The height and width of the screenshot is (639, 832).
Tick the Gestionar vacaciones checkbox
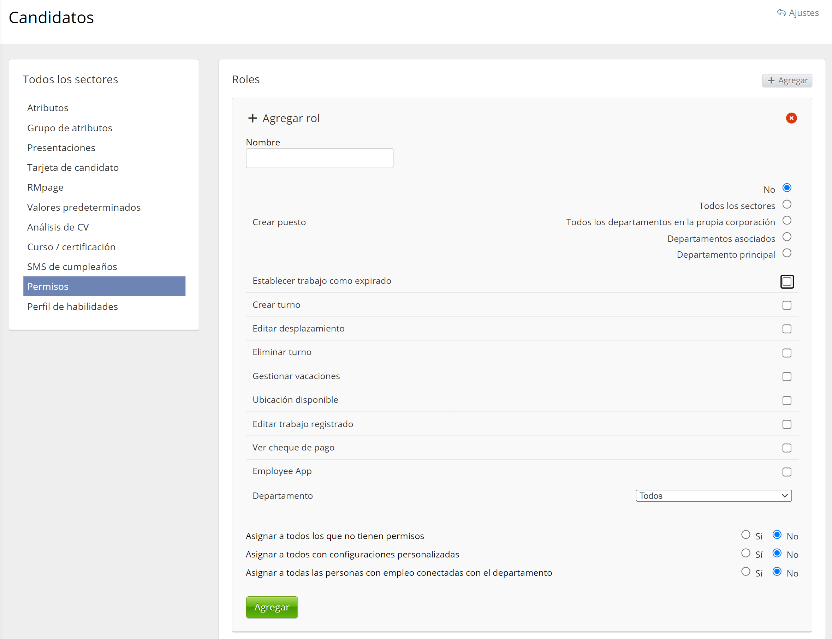(x=786, y=377)
